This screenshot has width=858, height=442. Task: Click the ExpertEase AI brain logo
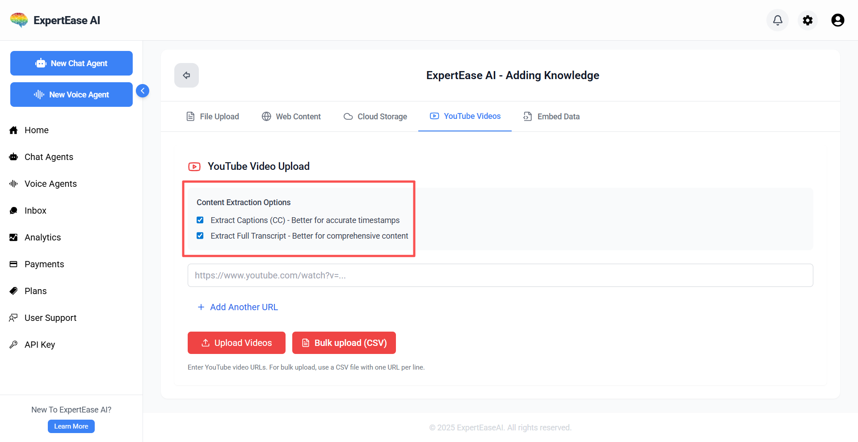[19, 20]
